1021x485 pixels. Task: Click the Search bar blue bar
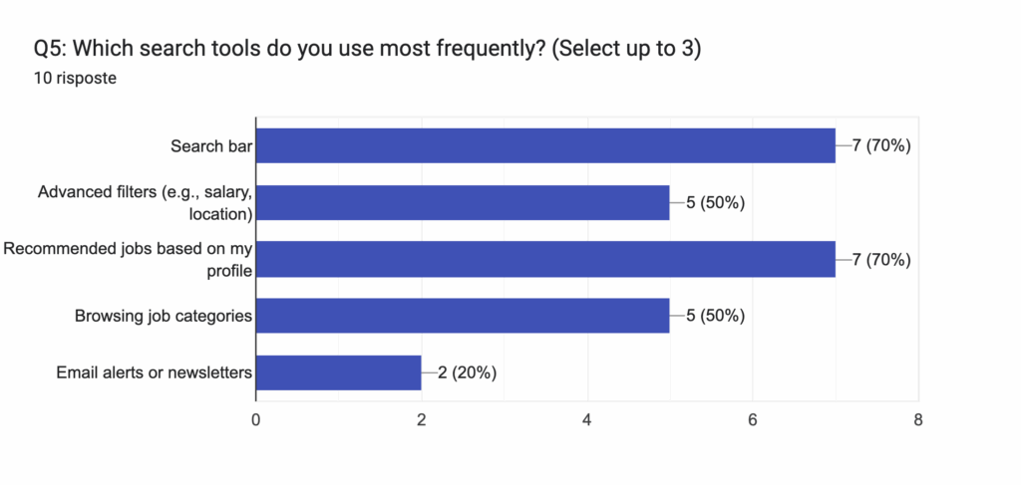(545, 145)
